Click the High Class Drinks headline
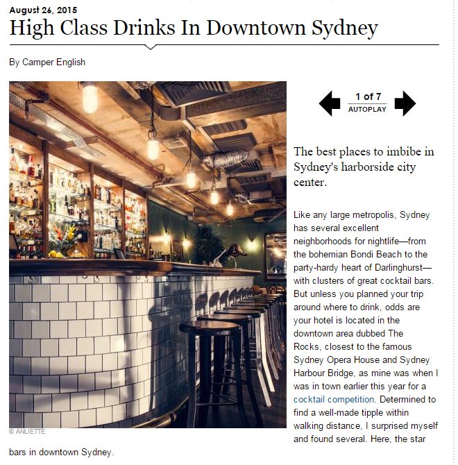The width and height of the screenshot is (458, 465). tap(194, 28)
